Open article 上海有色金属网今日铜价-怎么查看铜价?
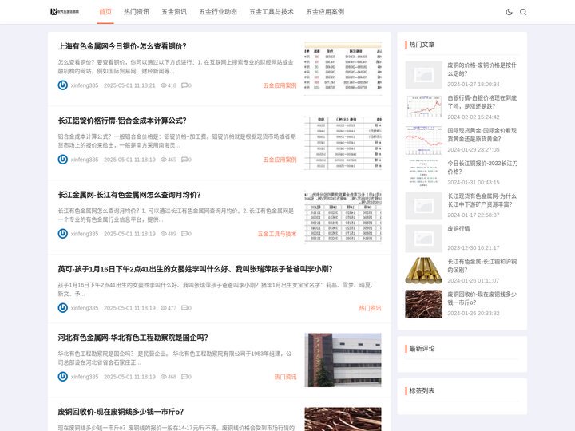This screenshot has width=575, height=431. coord(122,46)
